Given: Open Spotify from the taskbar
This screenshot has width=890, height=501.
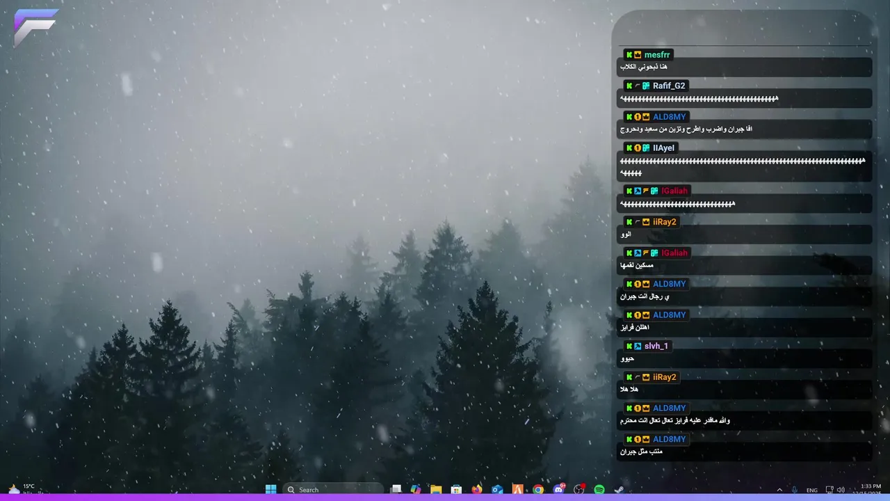Looking at the screenshot, I should coord(599,489).
